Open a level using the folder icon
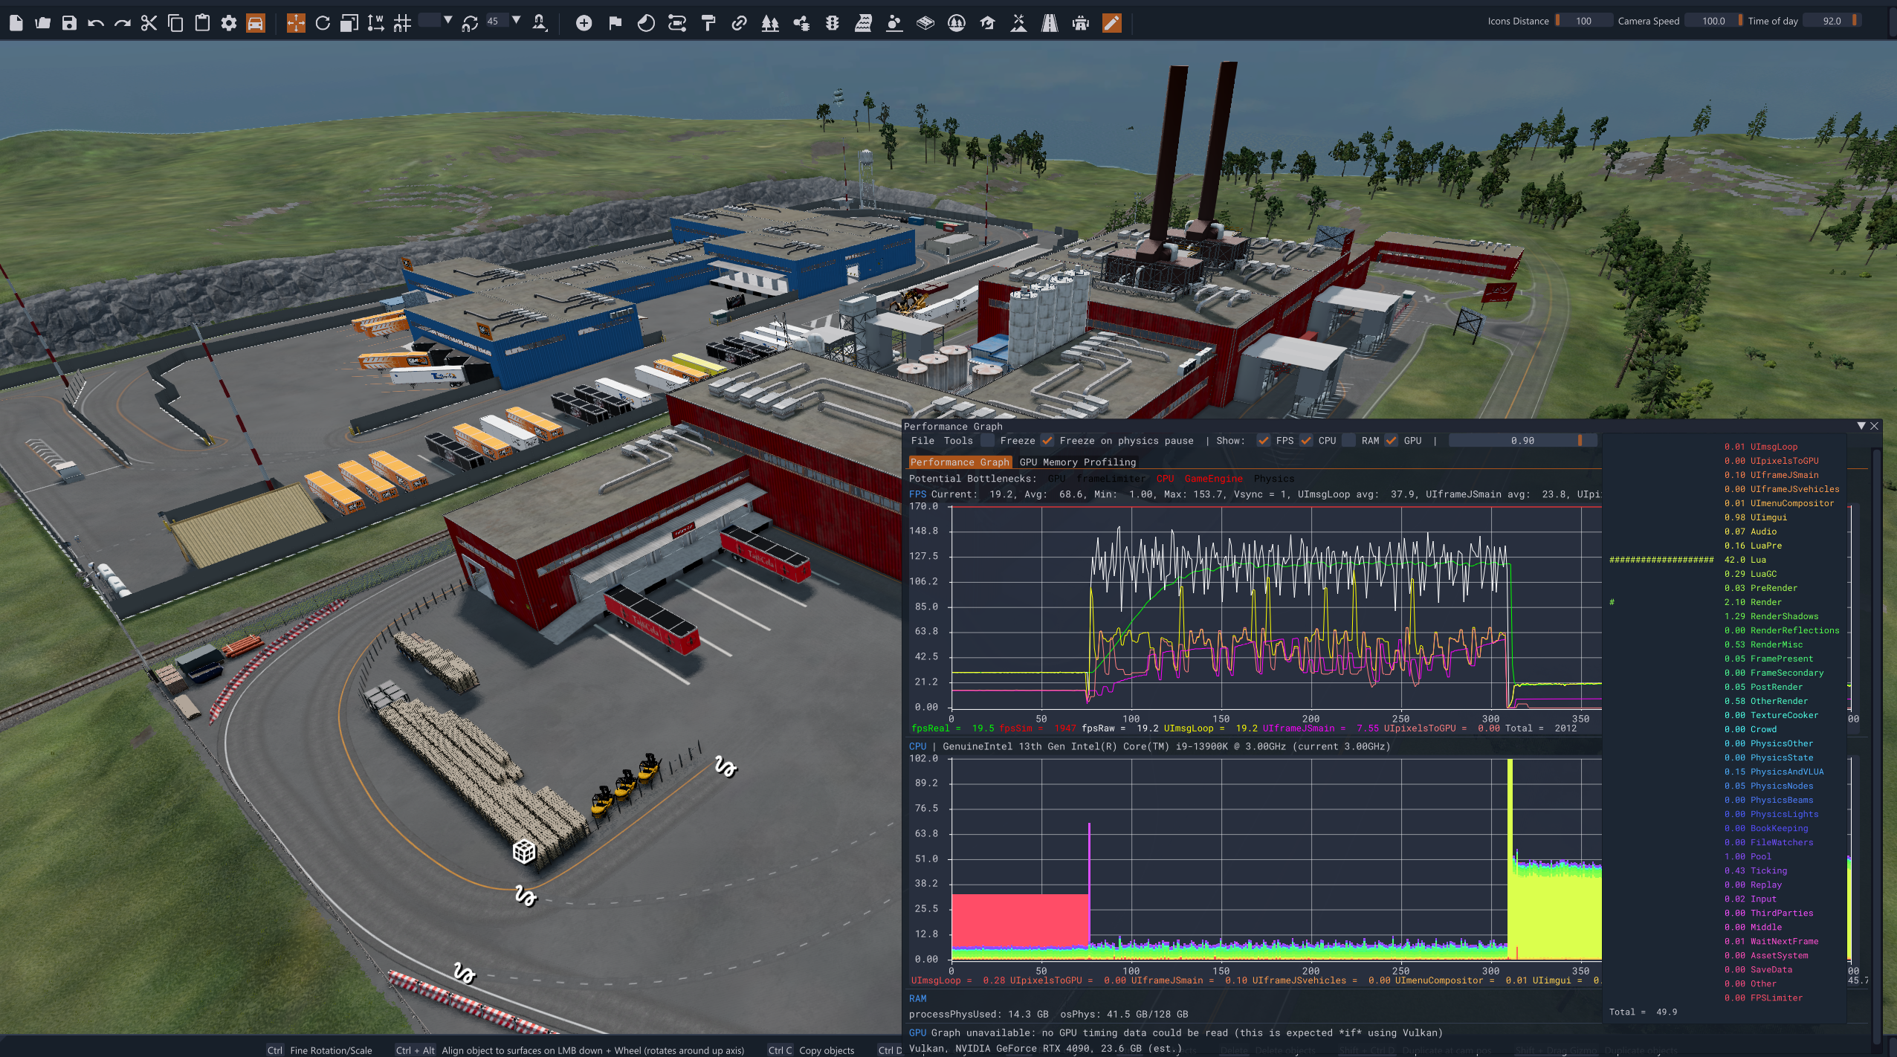The image size is (1897, 1057). [x=42, y=22]
